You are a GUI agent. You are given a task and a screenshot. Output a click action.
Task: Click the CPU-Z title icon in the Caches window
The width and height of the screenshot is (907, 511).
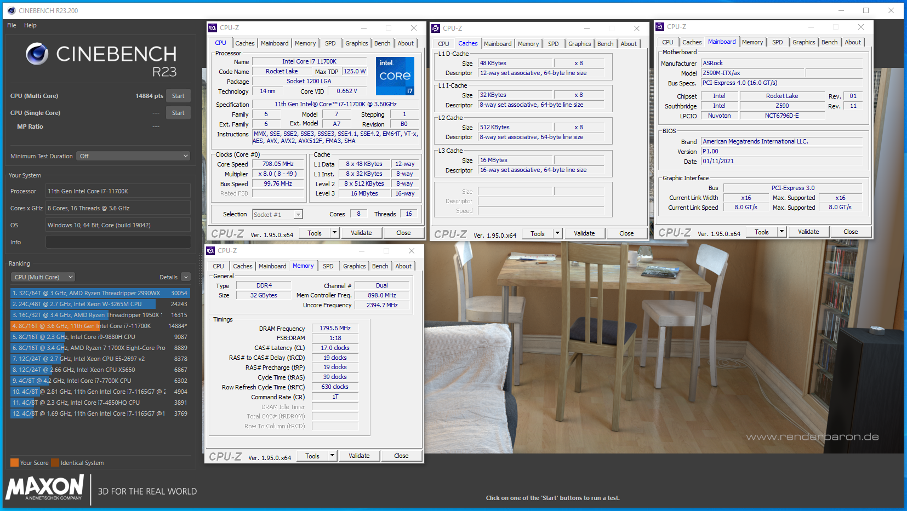436,28
